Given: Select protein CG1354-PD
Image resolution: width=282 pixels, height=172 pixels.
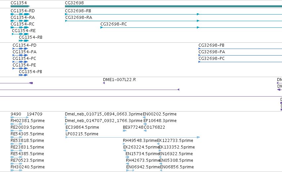Looking at the screenshot, I should pyautogui.click(x=25, y=45).
